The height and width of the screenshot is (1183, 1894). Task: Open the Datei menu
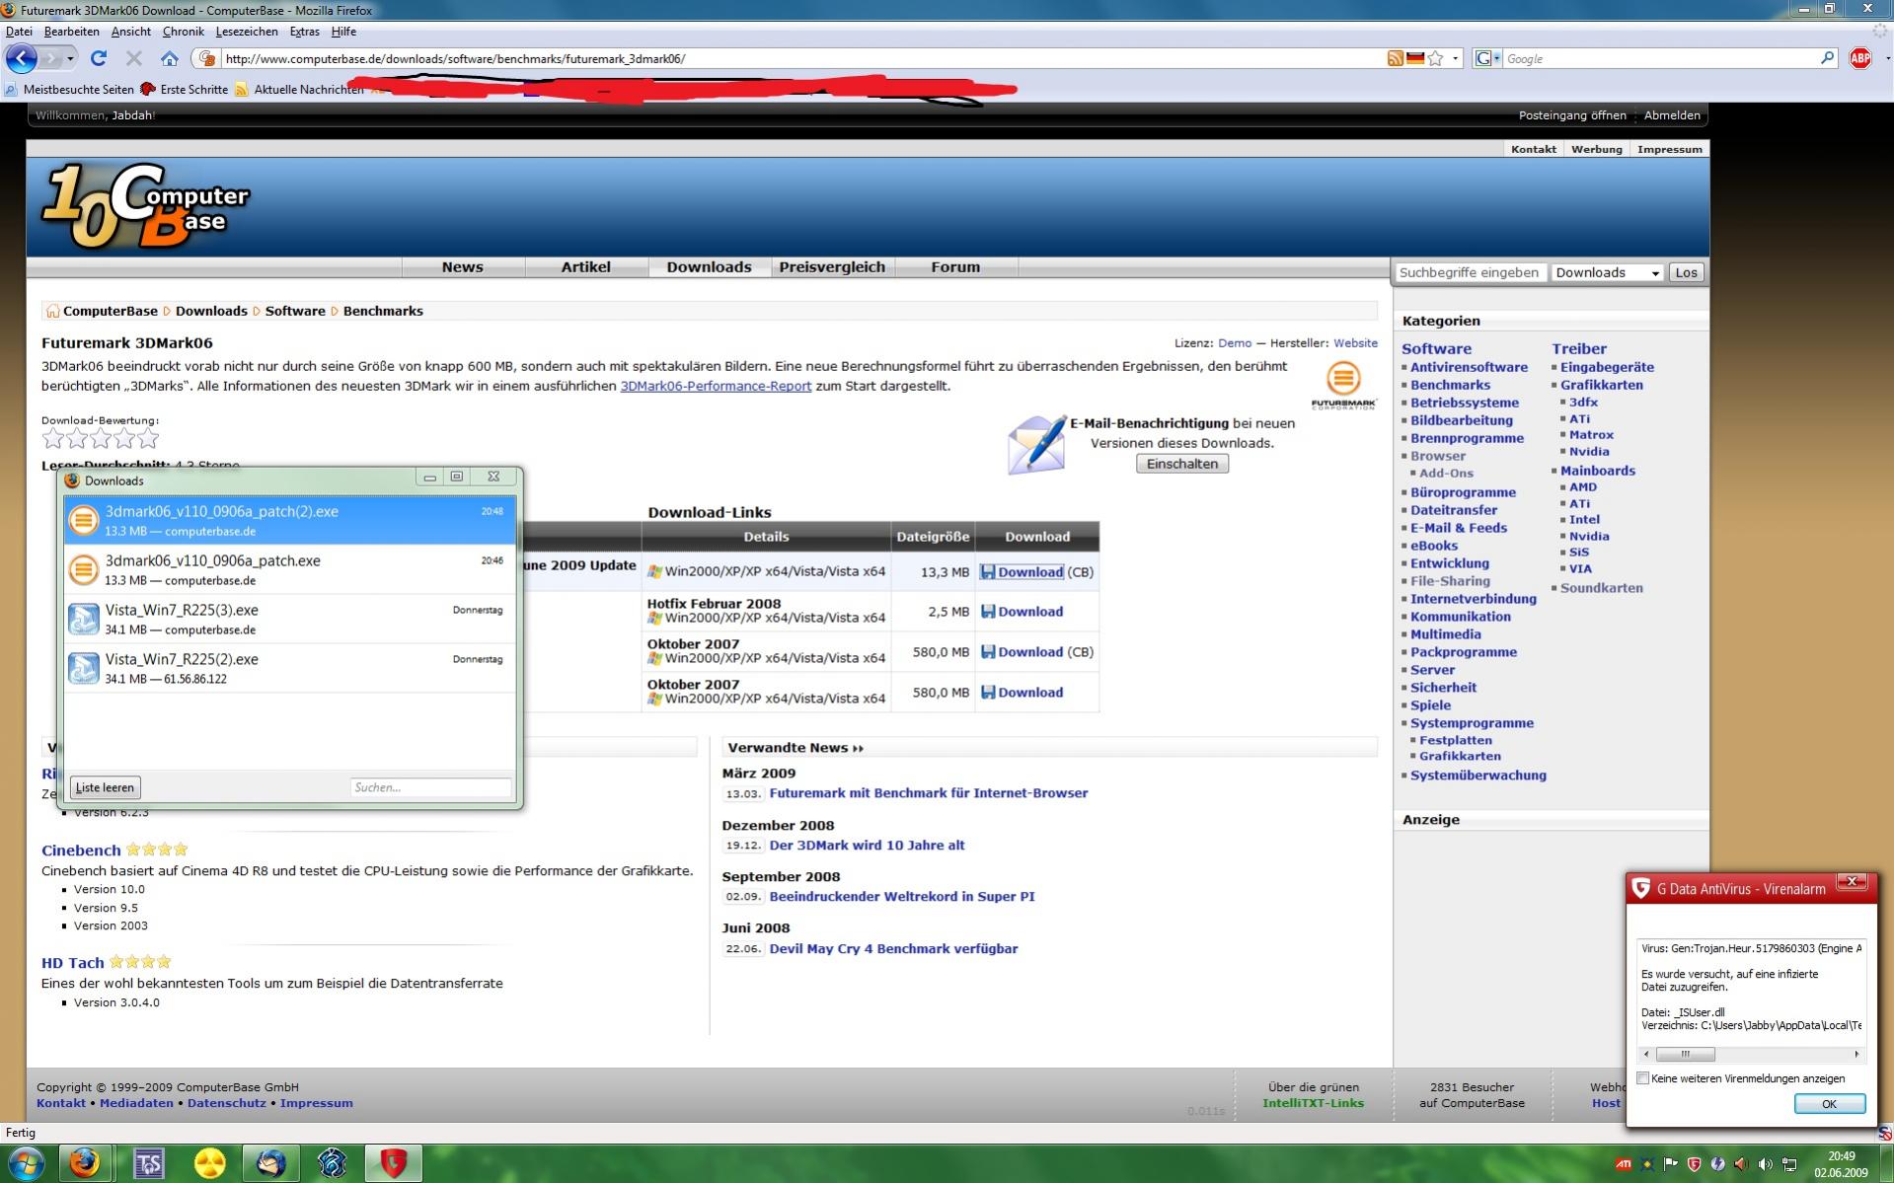tap(19, 32)
